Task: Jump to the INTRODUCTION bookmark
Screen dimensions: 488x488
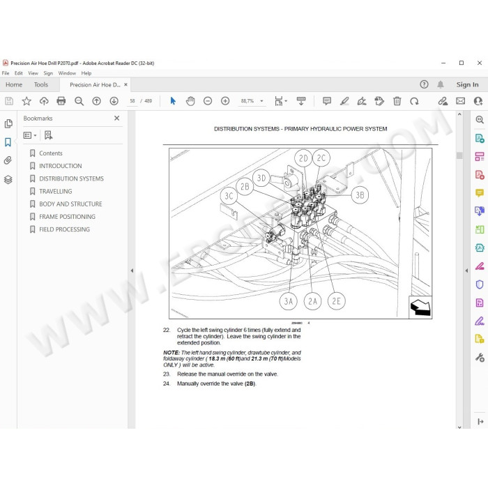Action: [x=61, y=166]
